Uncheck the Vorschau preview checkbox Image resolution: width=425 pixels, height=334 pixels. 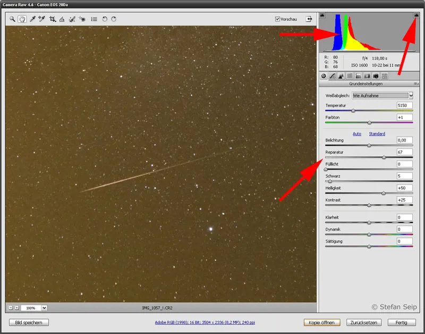click(x=277, y=19)
